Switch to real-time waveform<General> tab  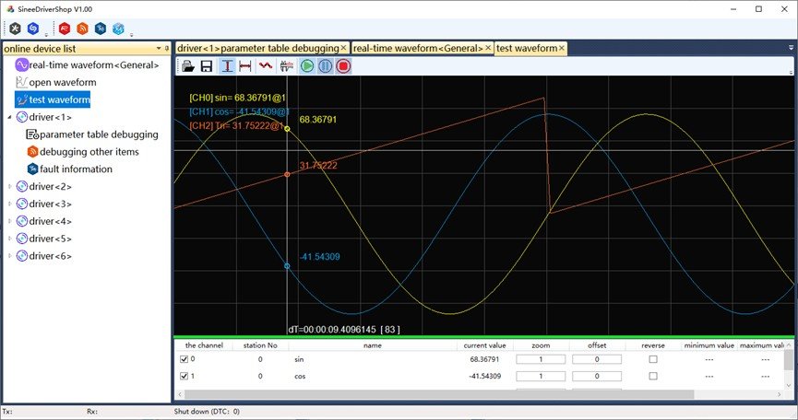click(x=417, y=48)
